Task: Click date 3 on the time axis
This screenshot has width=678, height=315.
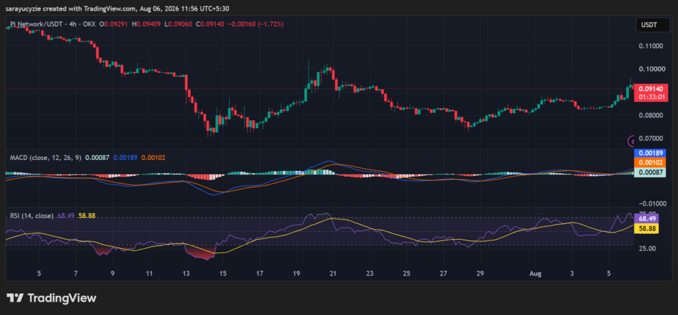Action: click(572, 273)
